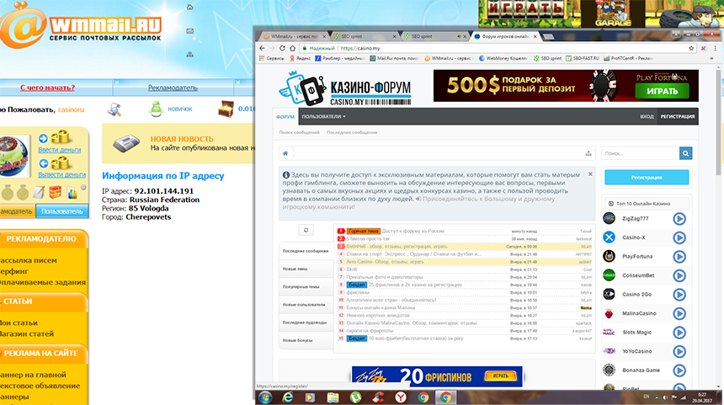Click the forum Поиск search field
This screenshot has width=724, height=405.
coord(641,153)
